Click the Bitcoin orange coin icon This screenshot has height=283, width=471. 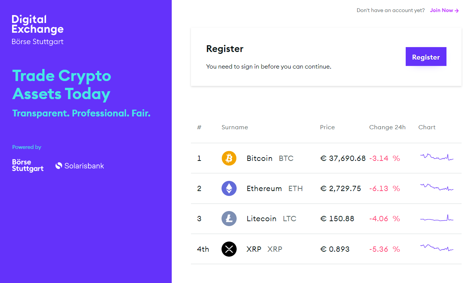pyautogui.click(x=229, y=158)
